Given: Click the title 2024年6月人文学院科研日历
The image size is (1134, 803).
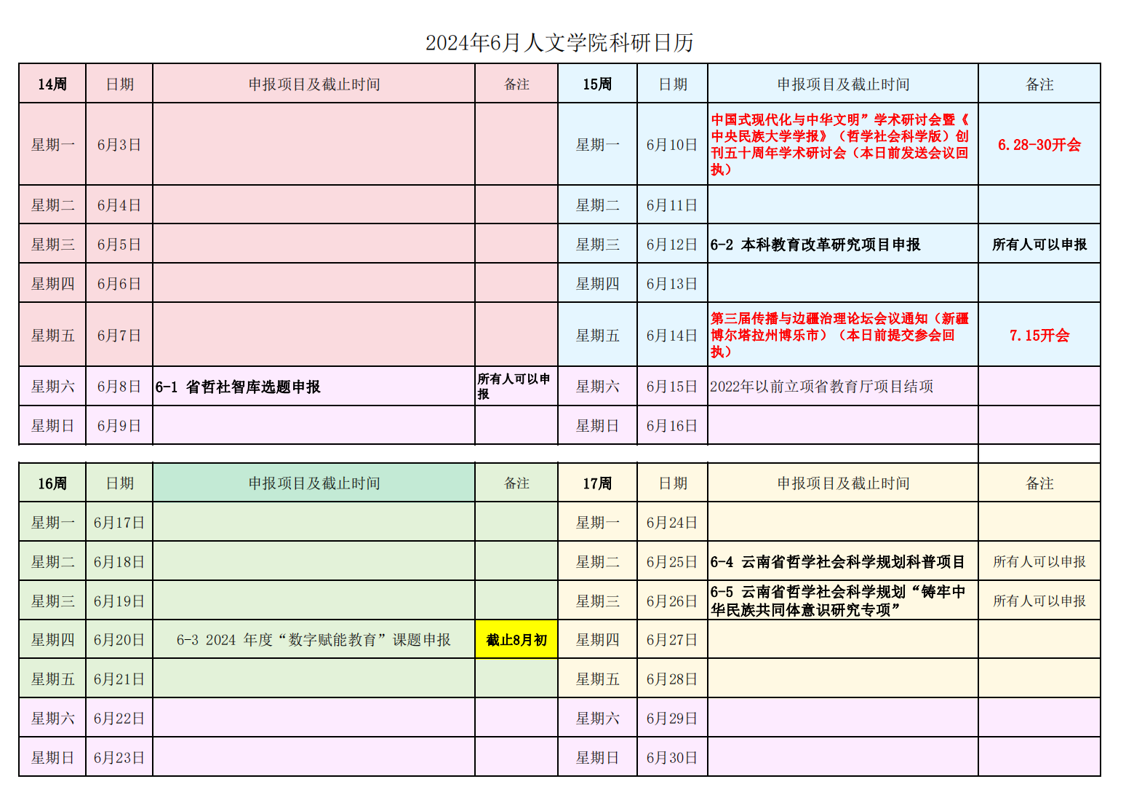Looking at the screenshot, I should [559, 43].
